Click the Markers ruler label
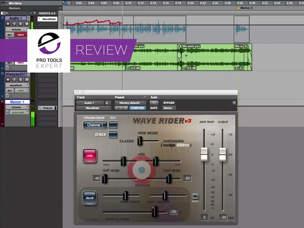Image resolution: width=304 pixels, height=228 pixels. click(14, 8)
